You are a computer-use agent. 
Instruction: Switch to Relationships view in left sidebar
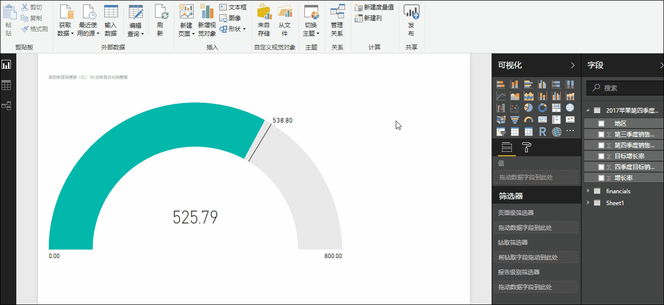(x=6, y=106)
